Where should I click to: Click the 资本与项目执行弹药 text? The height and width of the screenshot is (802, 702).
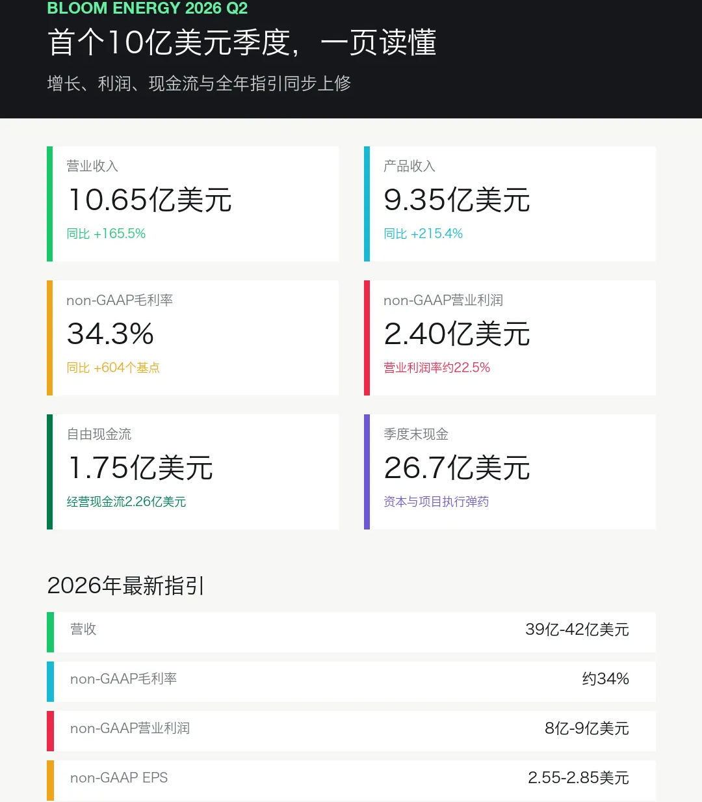tap(436, 501)
